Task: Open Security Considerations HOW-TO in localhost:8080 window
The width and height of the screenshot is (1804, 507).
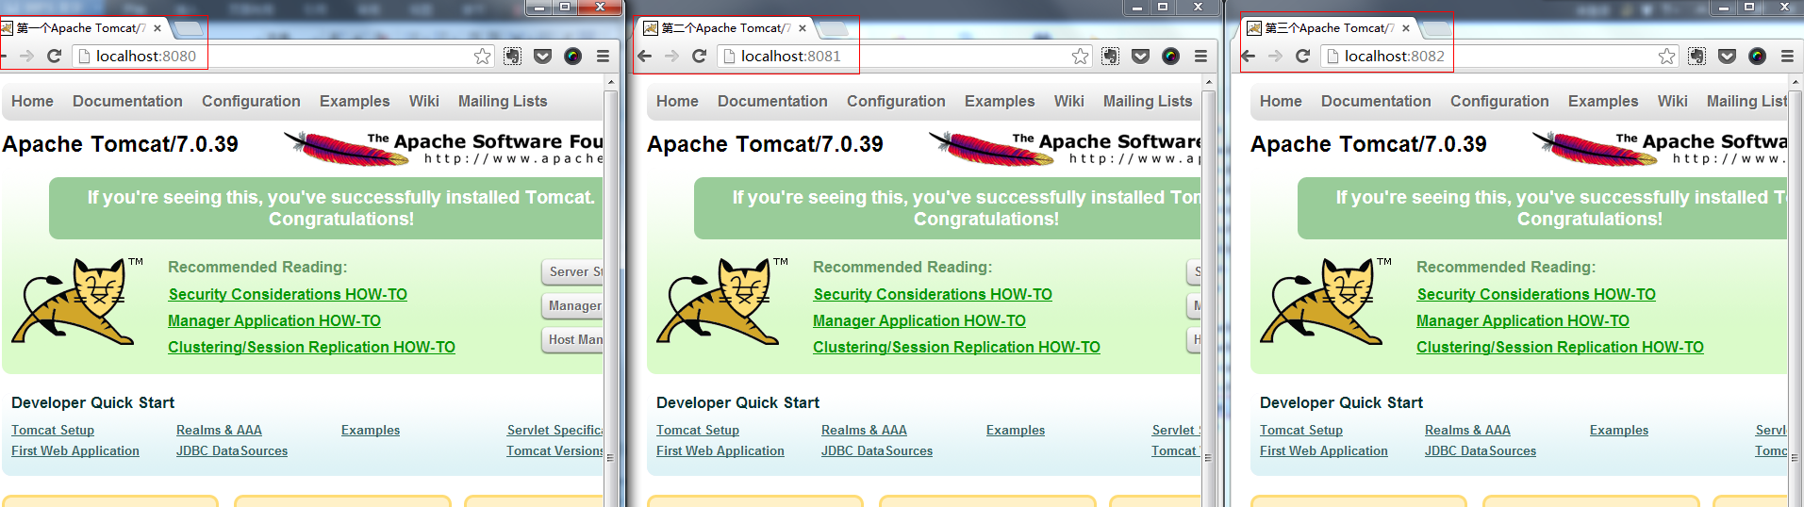Action: click(288, 294)
